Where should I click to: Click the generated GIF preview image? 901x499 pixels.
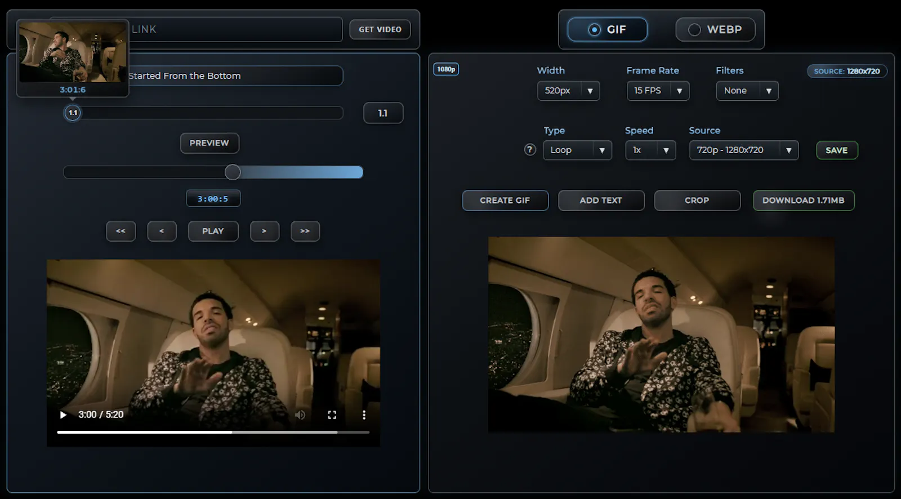[661, 335]
